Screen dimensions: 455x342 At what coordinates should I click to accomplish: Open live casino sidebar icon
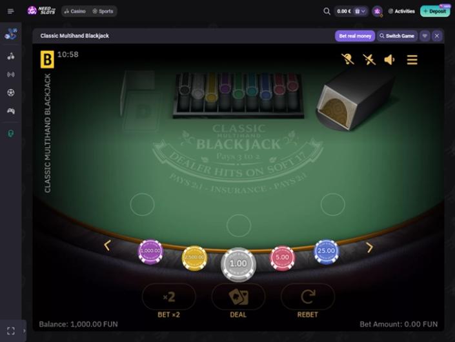11,75
